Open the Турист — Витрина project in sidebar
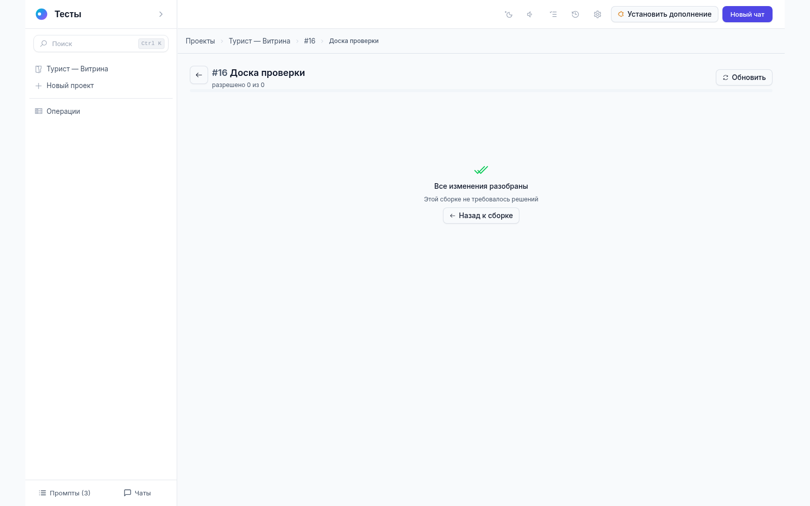The height and width of the screenshot is (506, 810). click(x=101, y=69)
